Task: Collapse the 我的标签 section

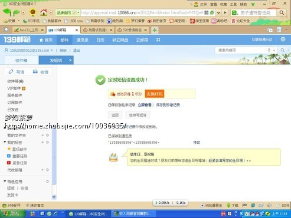Action: click(5, 142)
